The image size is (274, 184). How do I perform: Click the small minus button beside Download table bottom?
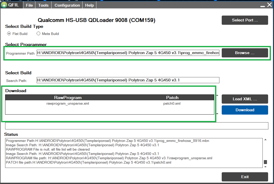(217, 114)
